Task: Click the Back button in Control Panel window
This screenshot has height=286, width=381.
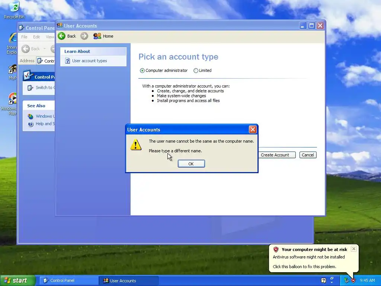Action: (31, 49)
